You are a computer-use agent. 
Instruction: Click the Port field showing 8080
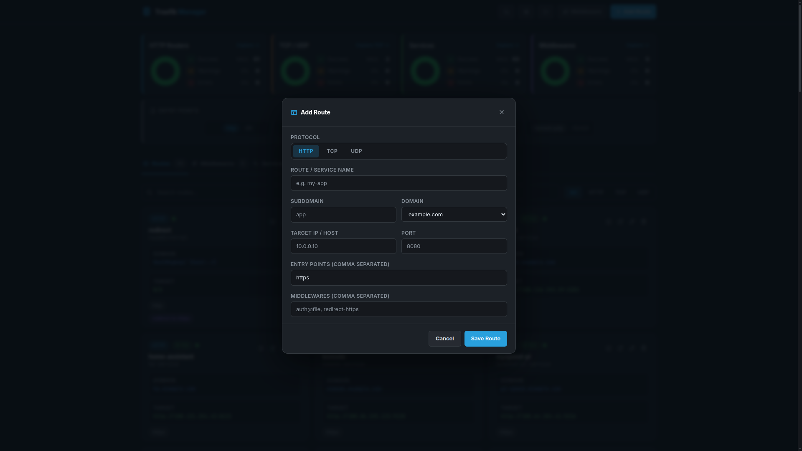click(454, 246)
